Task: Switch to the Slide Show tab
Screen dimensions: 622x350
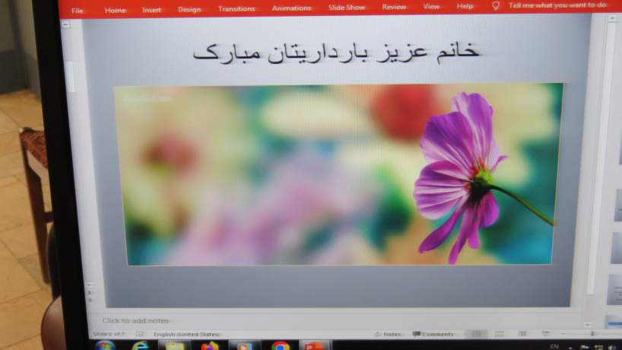Action: 346,8
